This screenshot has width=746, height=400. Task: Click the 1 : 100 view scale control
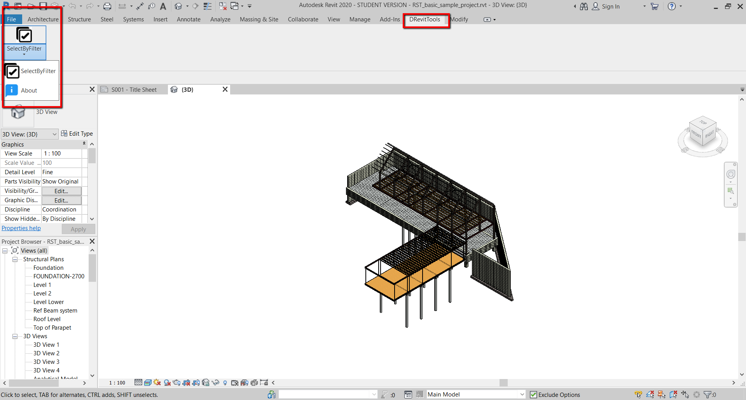(117, 383)
